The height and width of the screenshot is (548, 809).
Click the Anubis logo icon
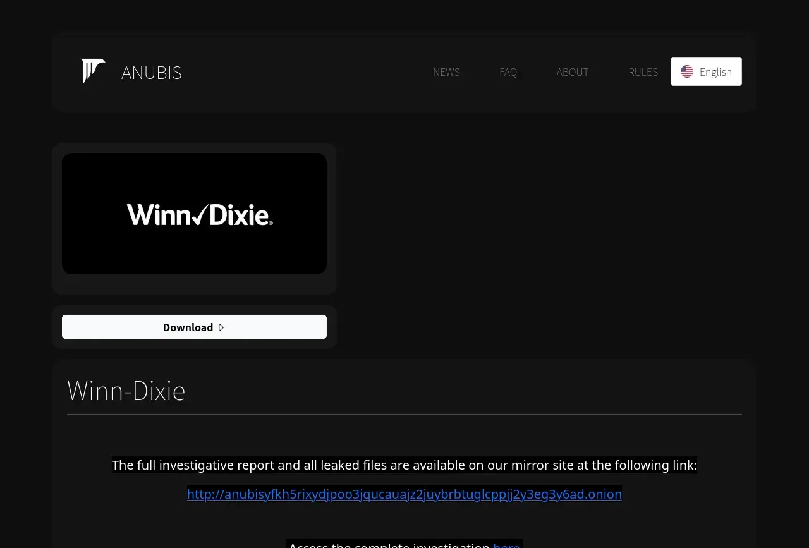tap(93, 71)
